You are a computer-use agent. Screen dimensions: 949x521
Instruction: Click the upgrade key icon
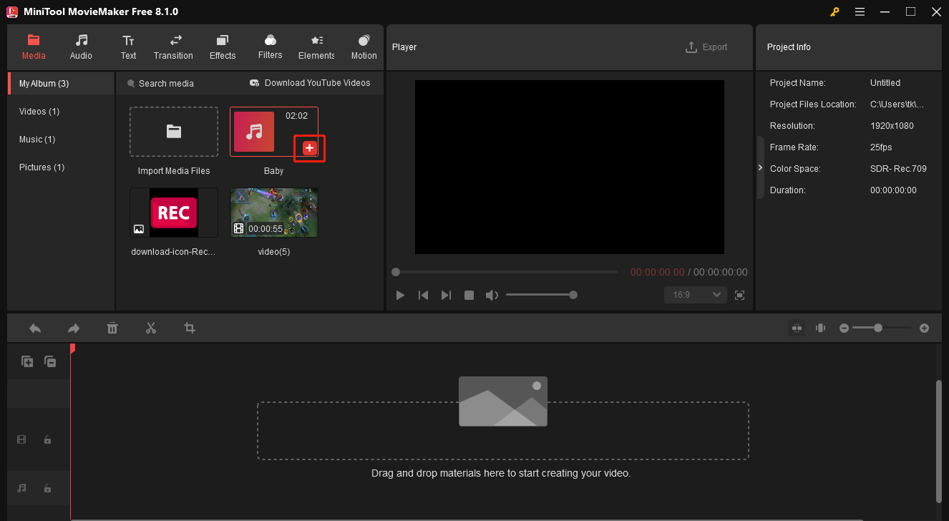pyautogui.click(x=834, y=11)
